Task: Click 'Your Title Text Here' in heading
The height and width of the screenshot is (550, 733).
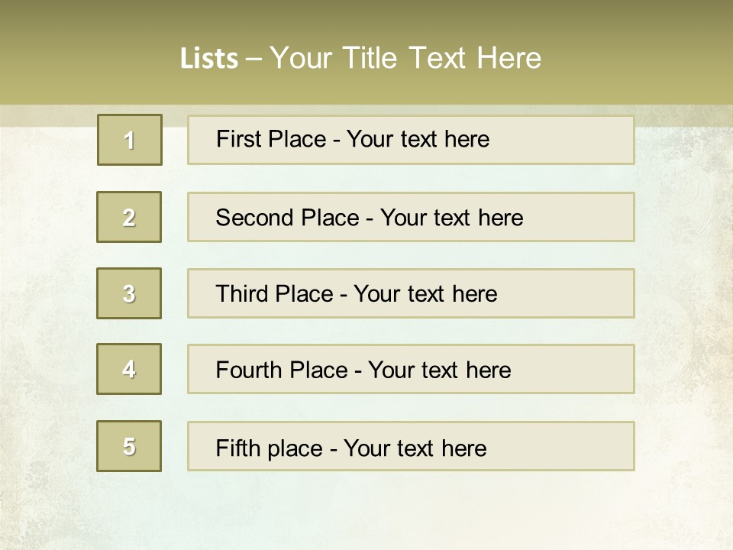Action: click(405, 58)
